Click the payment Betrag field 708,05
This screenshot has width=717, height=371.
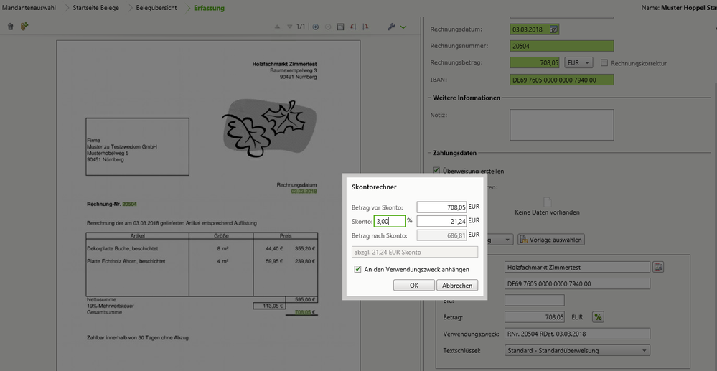tap(535, 316)
